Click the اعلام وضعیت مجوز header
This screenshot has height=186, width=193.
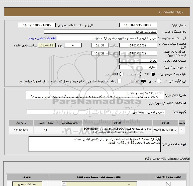(99, 177)
